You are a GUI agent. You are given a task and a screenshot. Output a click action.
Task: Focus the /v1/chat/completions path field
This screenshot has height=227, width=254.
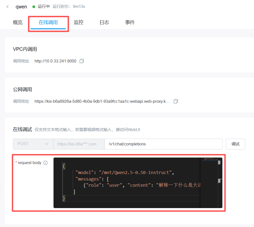tap(163, 144)
